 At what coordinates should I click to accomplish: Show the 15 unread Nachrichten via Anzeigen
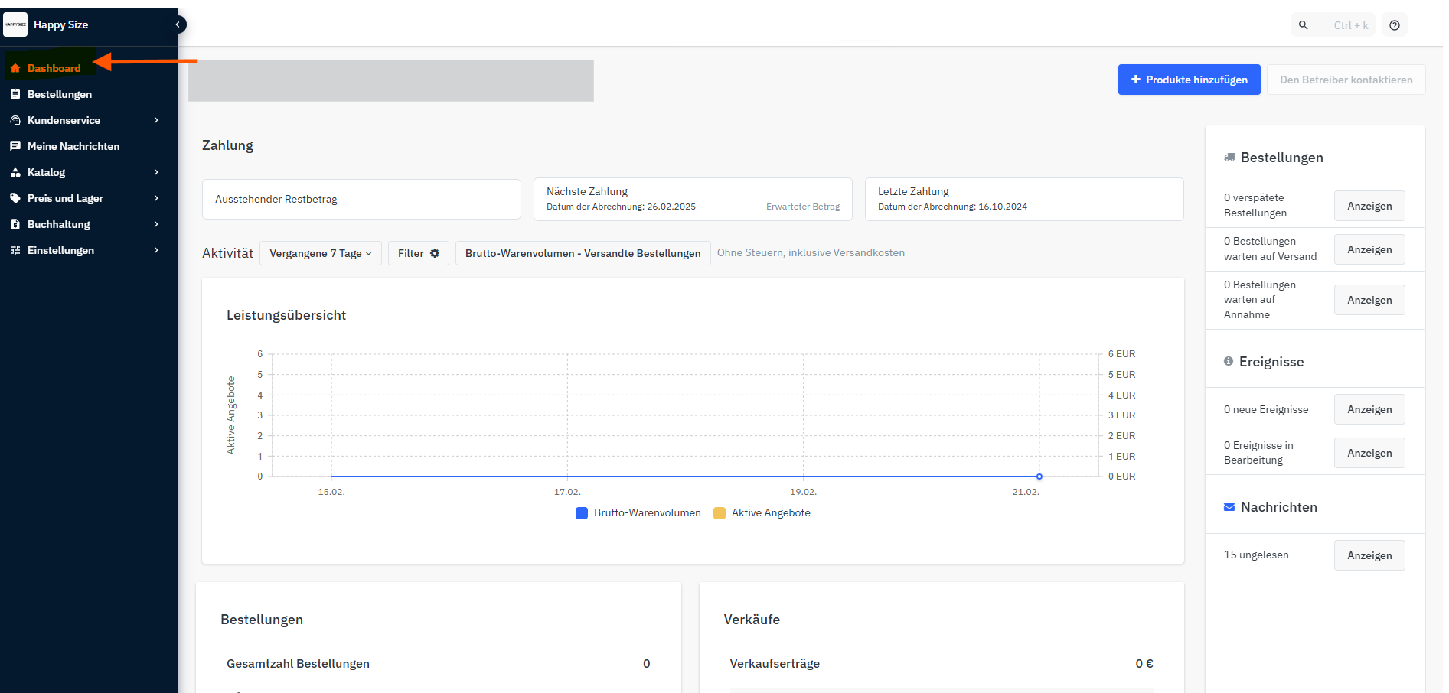coord(1369,555)
